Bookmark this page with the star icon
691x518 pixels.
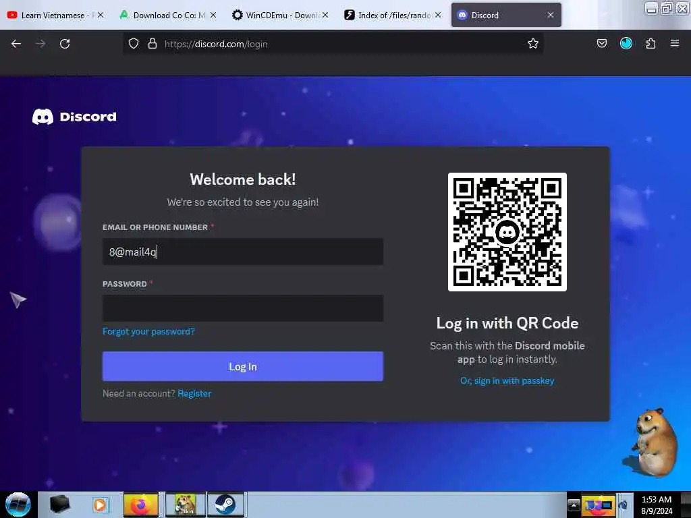[x=533, y=44]
